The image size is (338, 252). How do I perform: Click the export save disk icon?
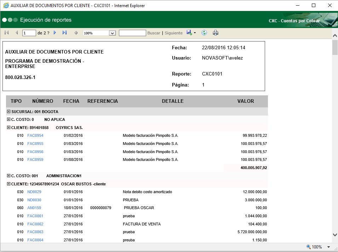pos(189,33)
